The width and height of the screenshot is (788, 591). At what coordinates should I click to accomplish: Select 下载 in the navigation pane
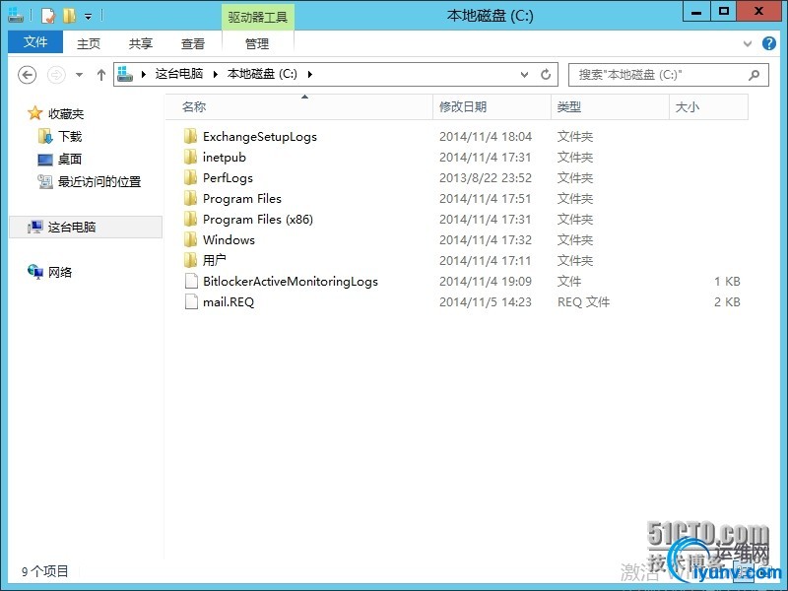[x=69, y=136]
